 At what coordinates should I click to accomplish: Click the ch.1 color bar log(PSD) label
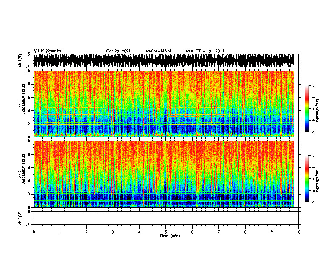click(318, 110)
